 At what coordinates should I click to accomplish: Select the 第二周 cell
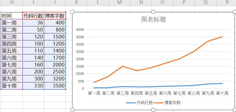tap(12, 30)
